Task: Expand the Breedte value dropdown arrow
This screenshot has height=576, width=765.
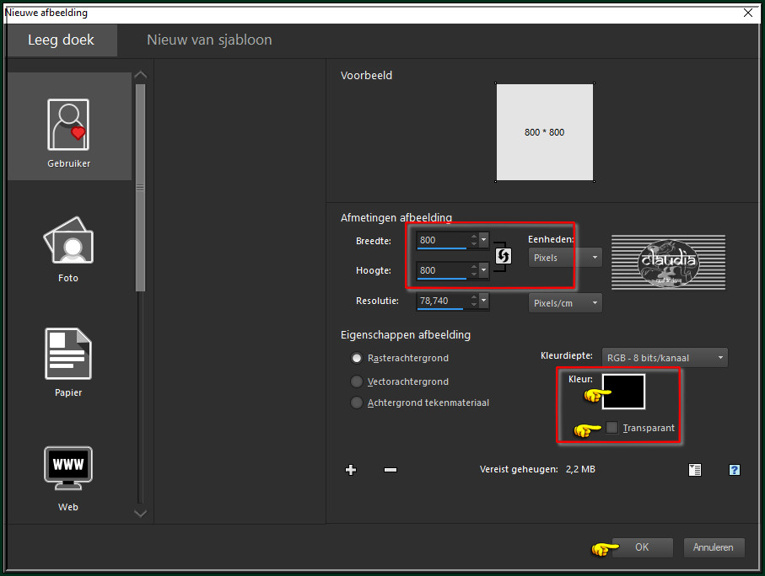Action: [483, 240]
